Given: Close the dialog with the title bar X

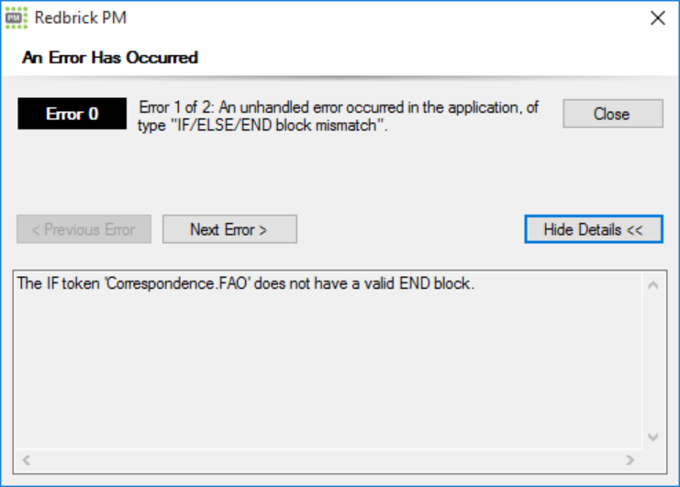Looking at the screenshot, I should coord(657,17).
